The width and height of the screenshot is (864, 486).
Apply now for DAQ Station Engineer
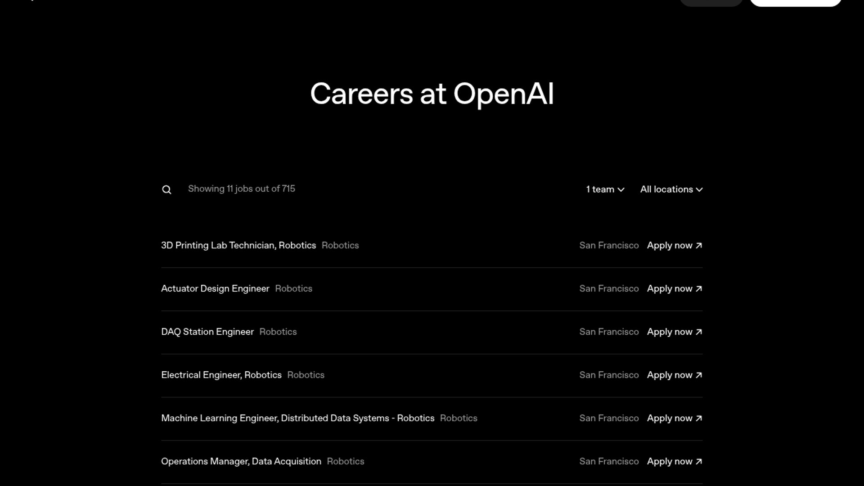pos(675,332)
